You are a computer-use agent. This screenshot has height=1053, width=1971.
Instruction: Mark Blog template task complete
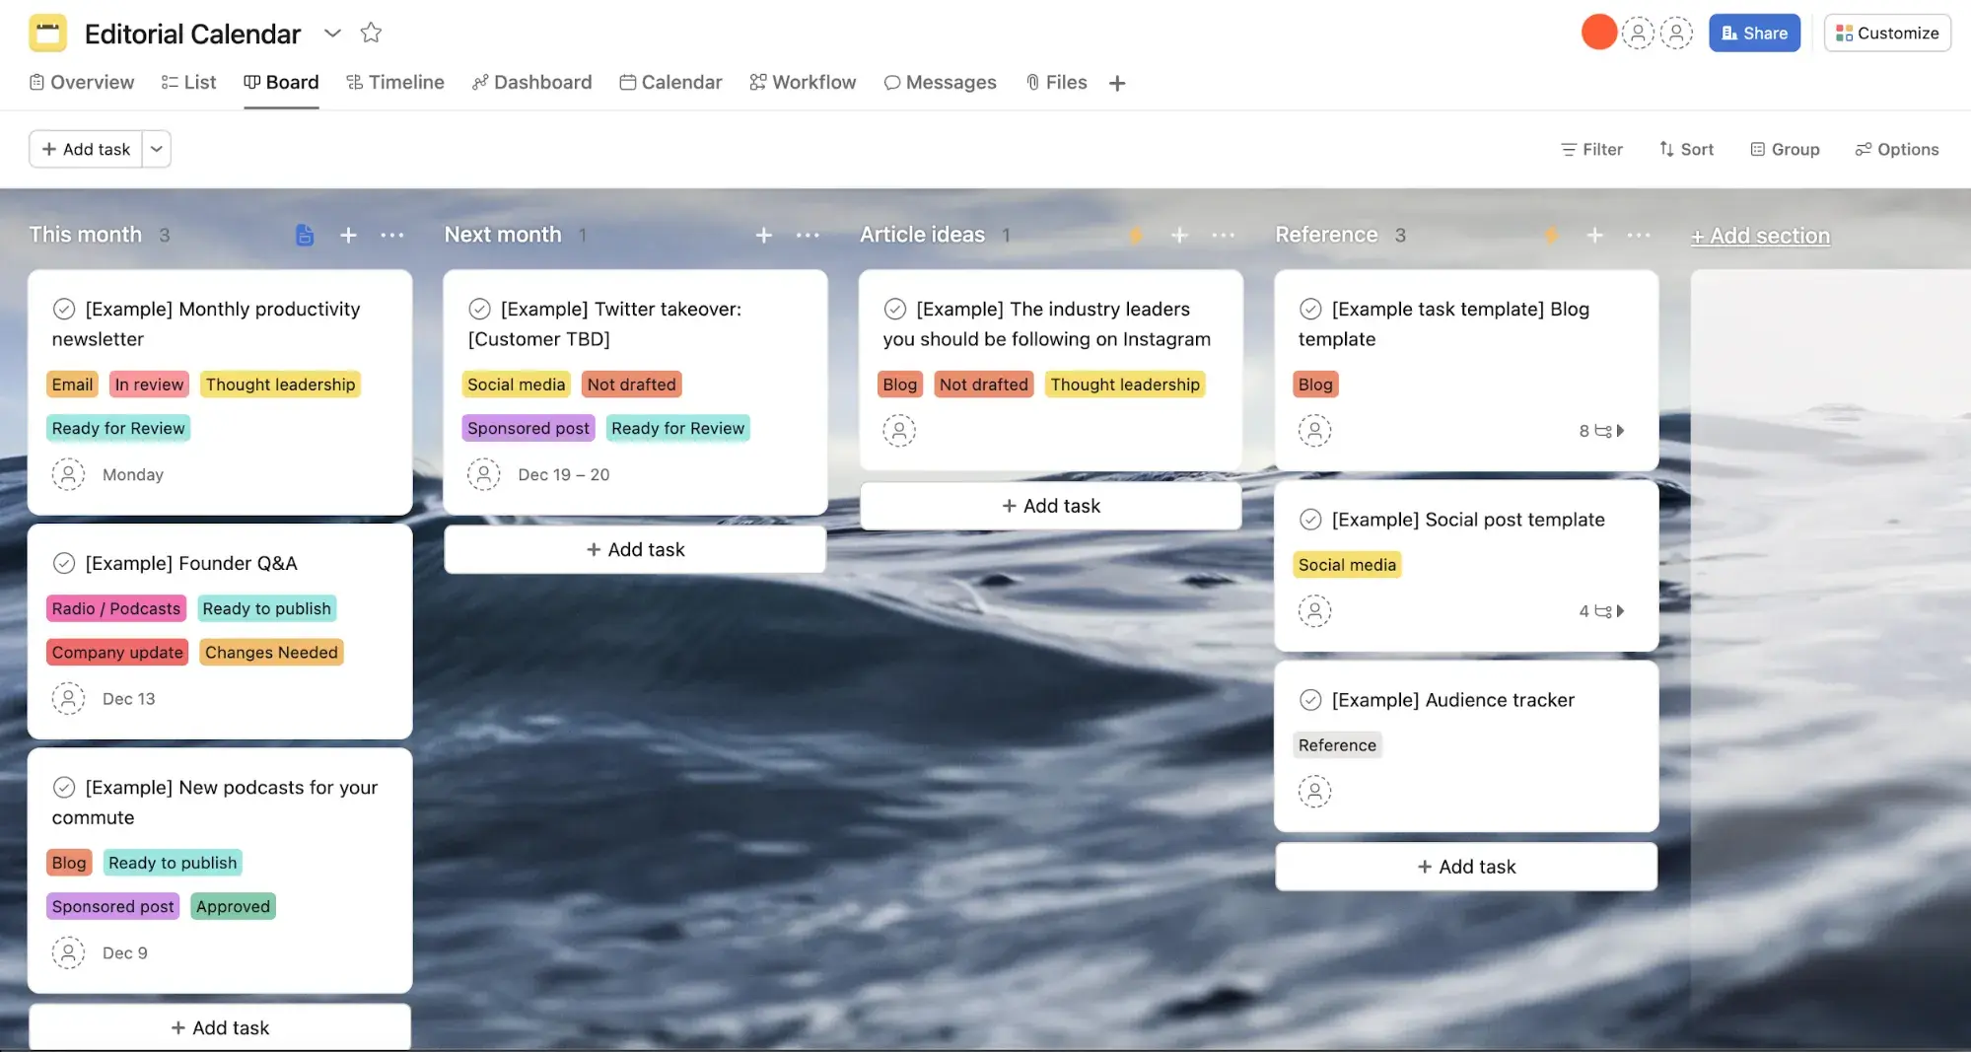(1310, 309)
